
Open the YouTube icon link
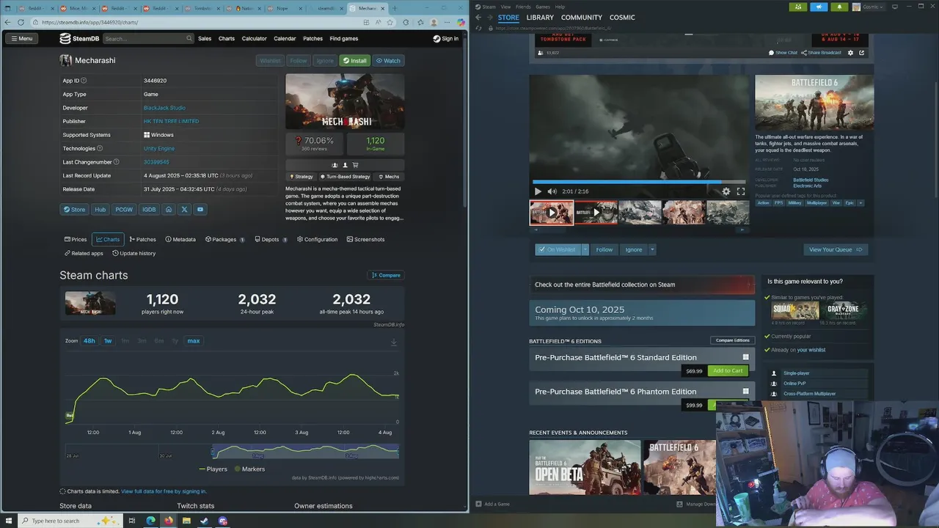tap(200, 209)
